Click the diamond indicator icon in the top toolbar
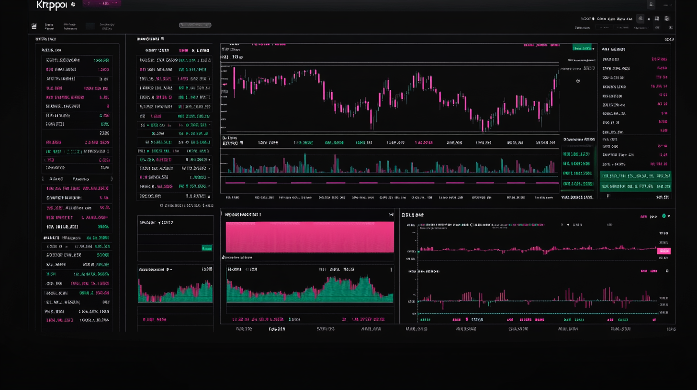Screen dimensions: 697x390 tap(649, 19)
